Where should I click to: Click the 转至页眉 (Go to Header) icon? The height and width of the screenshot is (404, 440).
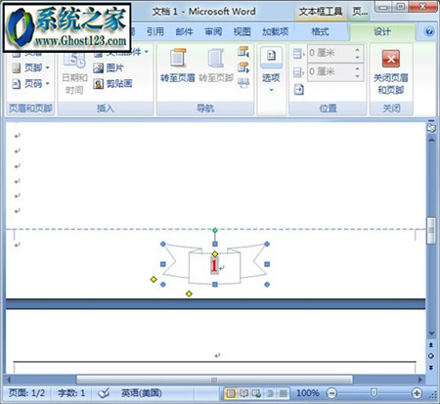point(178,59)
